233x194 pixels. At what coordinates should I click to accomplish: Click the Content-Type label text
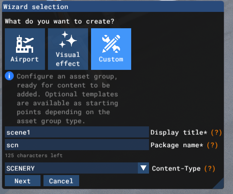(176, 168)
